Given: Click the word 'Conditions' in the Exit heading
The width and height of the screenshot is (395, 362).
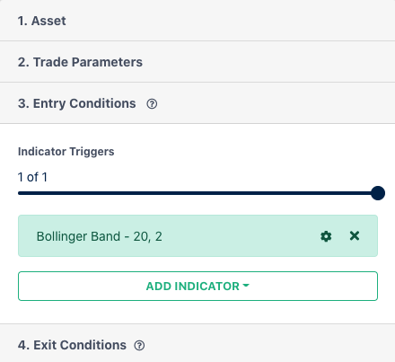Looking at the screenshot, I should [92, 345].
